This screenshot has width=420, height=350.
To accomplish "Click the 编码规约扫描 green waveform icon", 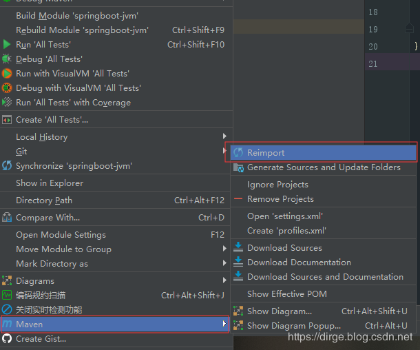I will (7, 295).
